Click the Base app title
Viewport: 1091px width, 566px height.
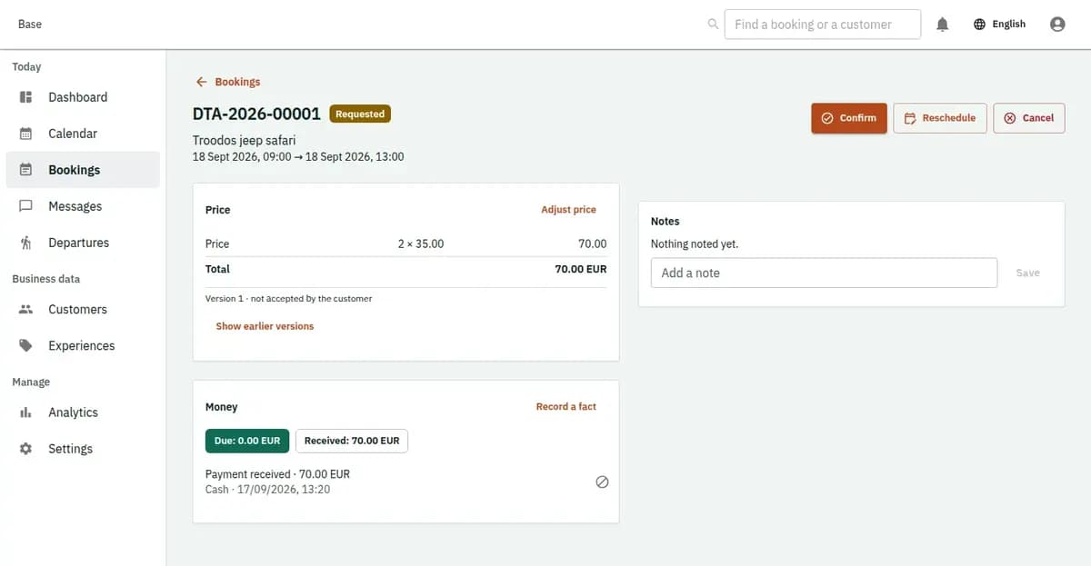[30, 25]
